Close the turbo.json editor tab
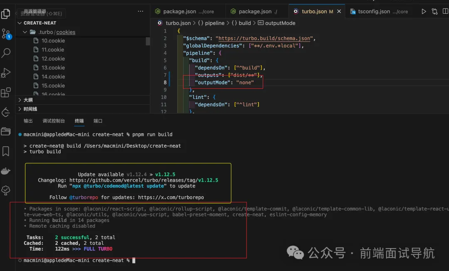This screenshot has height=271, width=449. coord(339,12)
